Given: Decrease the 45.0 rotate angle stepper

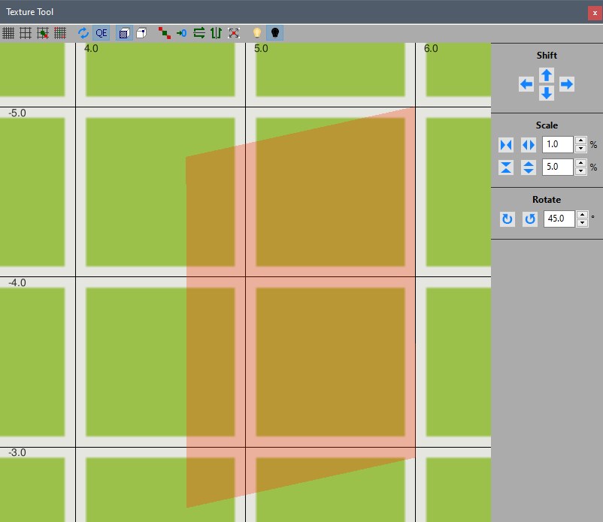Looking at the screenshot, I should tap(582, 223).
